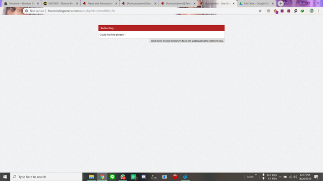This screenshot has height=181, width=323.
Task: Open the red circle taskbar app
Action: (x=175, y=176)
